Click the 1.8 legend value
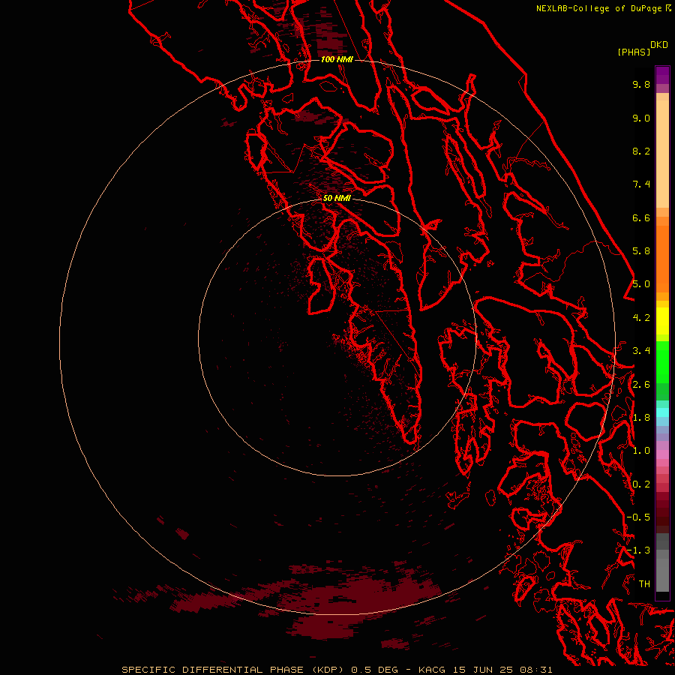This screenshot has height=675, width=675. point(641,418)
